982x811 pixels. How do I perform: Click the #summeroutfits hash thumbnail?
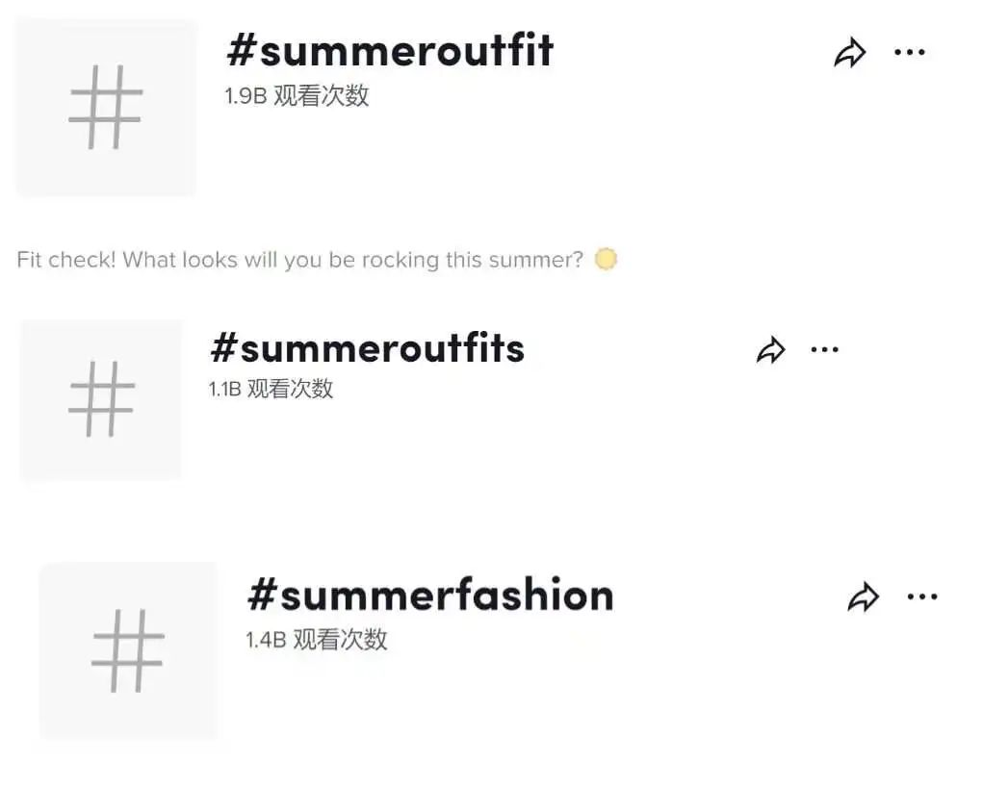pyautogui.click(x=101, y=398)
